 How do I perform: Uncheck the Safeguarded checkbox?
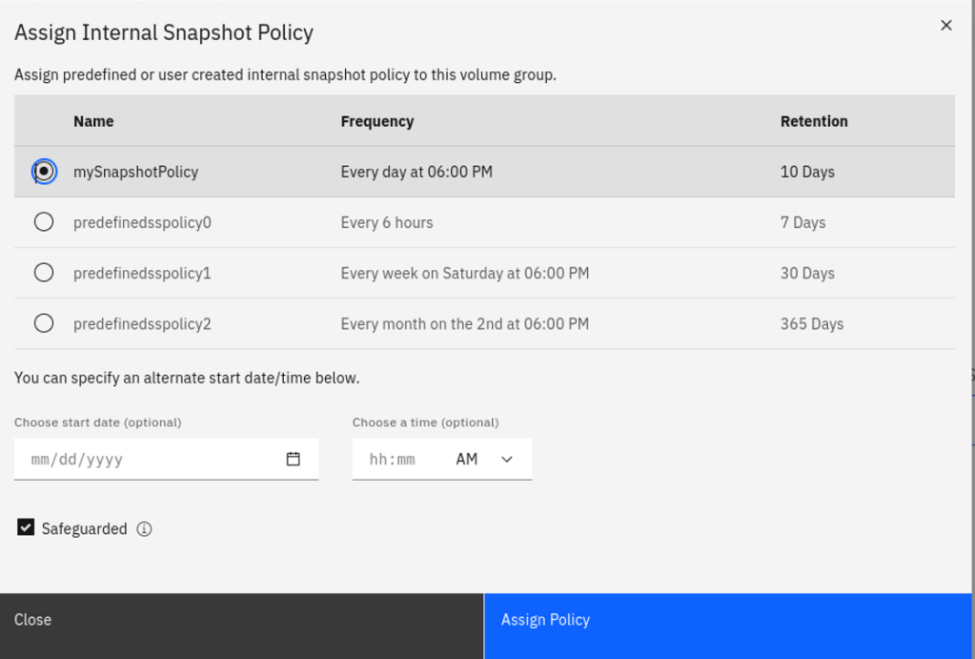coord(26,527)
